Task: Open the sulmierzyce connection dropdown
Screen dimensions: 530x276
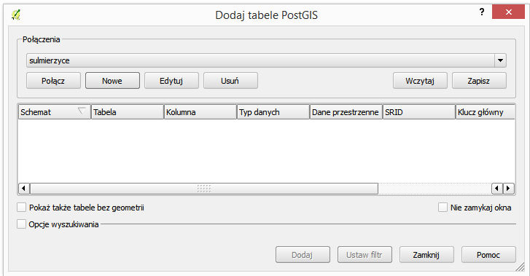Action: 266,60
